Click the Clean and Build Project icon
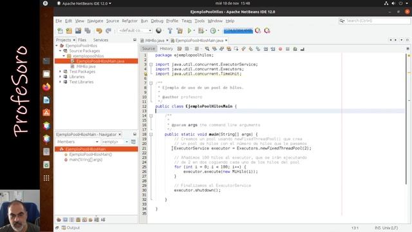 coord(180,30)
